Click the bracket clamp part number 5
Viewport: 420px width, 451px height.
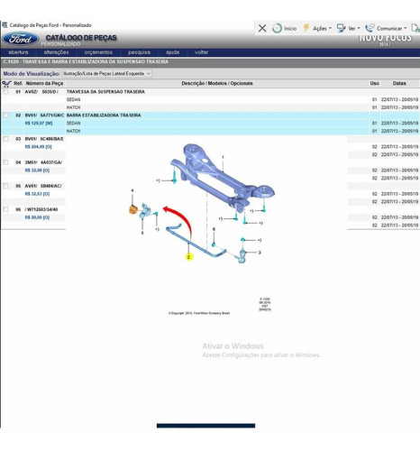click(144, 210)
